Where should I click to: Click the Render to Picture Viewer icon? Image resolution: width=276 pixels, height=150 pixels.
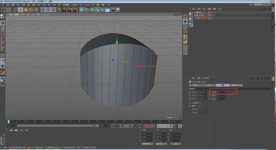pos(70,10)
